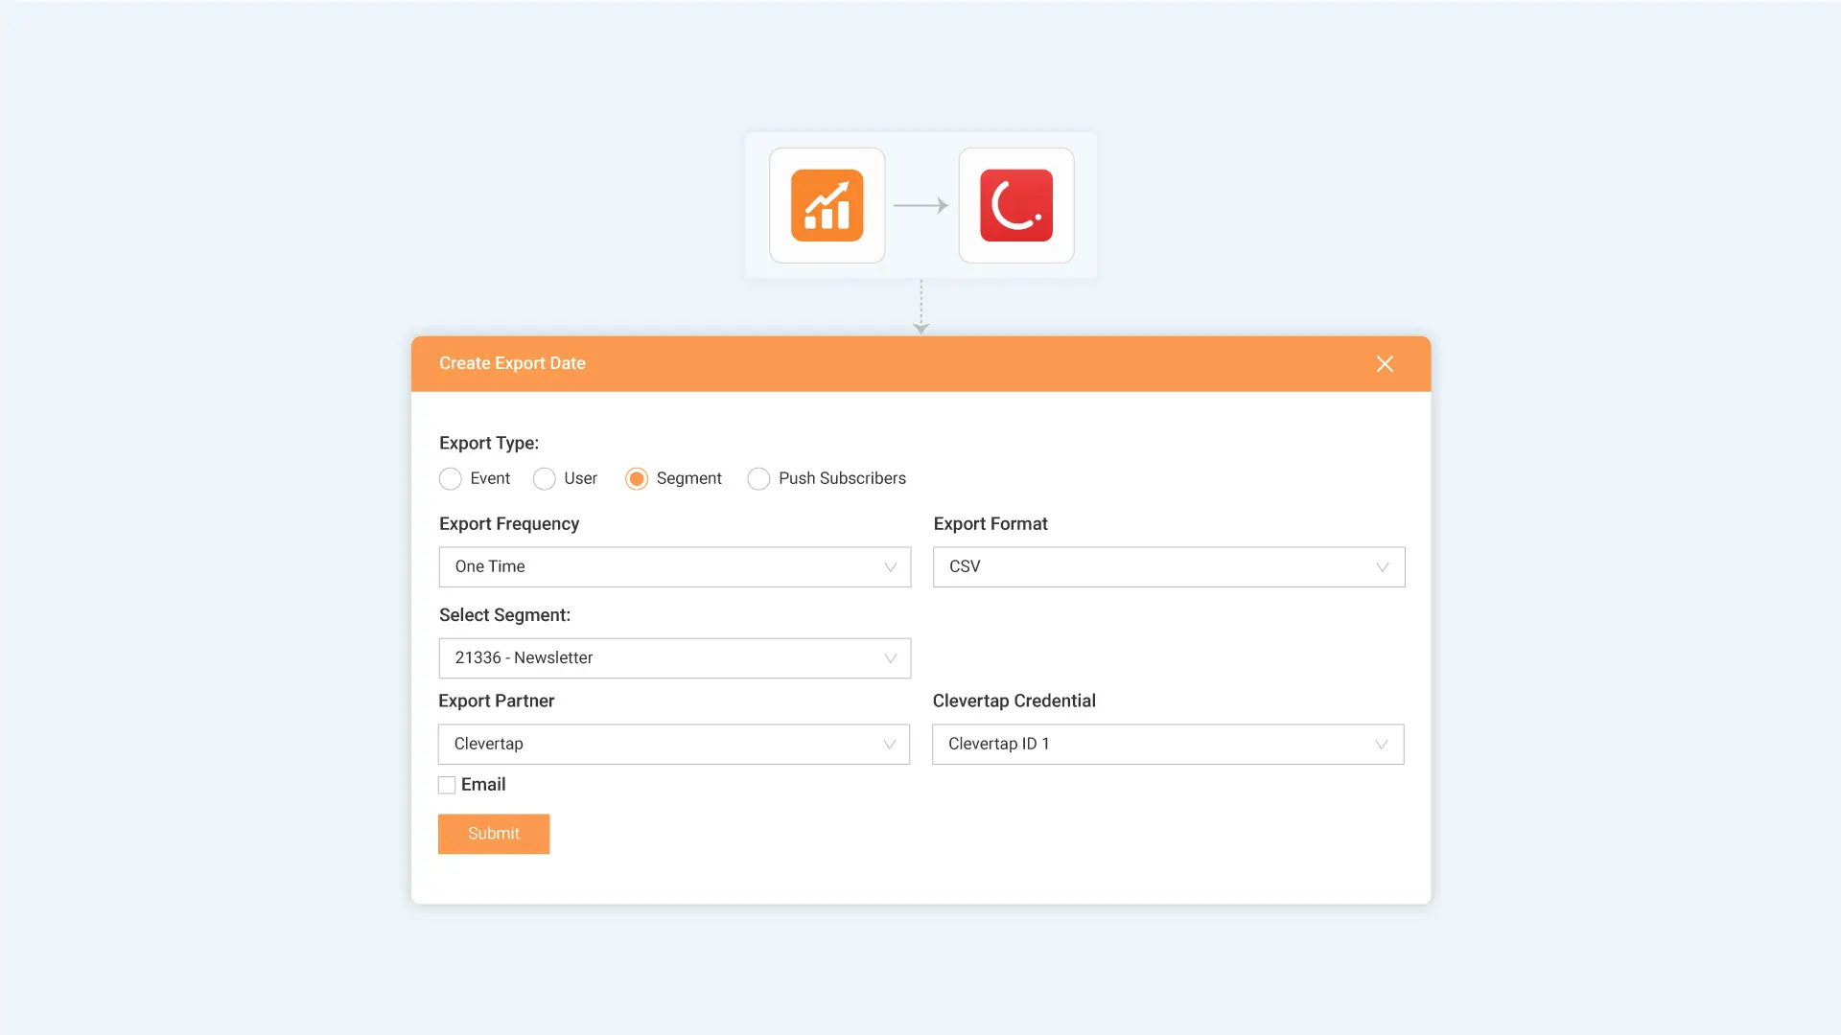Enable the Email checkbox
Viewport: 1841px width, 1035px height.
pyautogui.click(x=447, y=785)
